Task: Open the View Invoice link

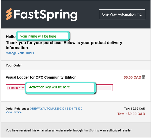Action: 14,112
